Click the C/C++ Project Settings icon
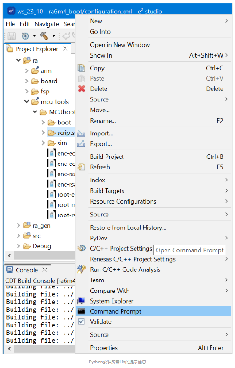Image resolution: width=235 pixels, height=368 pixels. coord(82,248)
